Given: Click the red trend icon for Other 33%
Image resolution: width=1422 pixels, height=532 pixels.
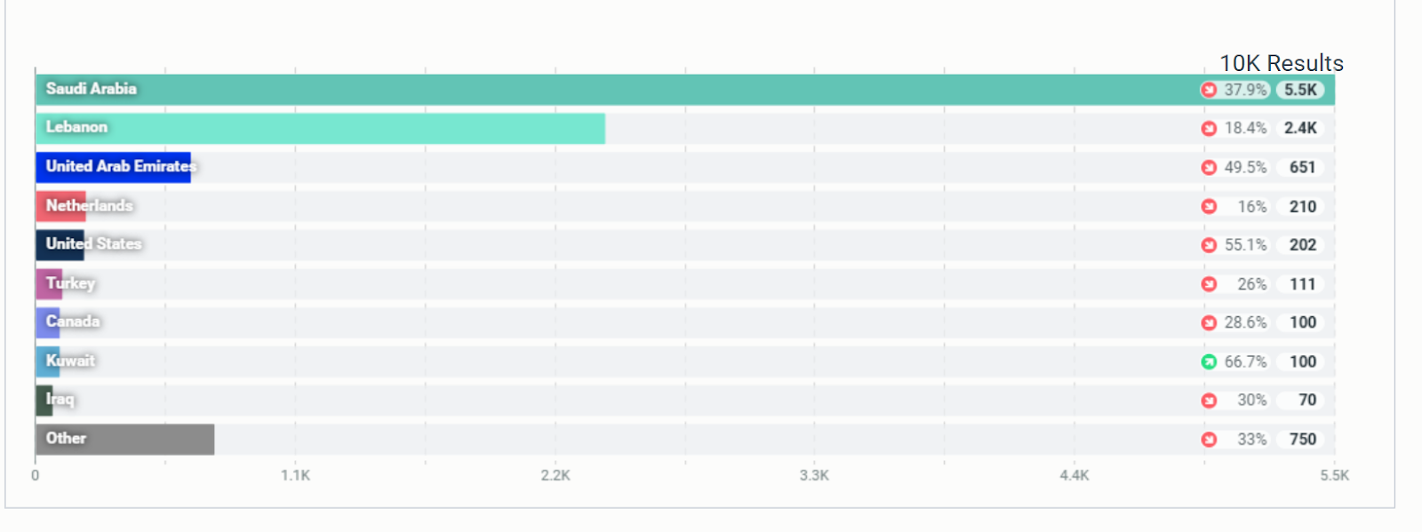Looking at the screenshot, I should (1209, 440).
